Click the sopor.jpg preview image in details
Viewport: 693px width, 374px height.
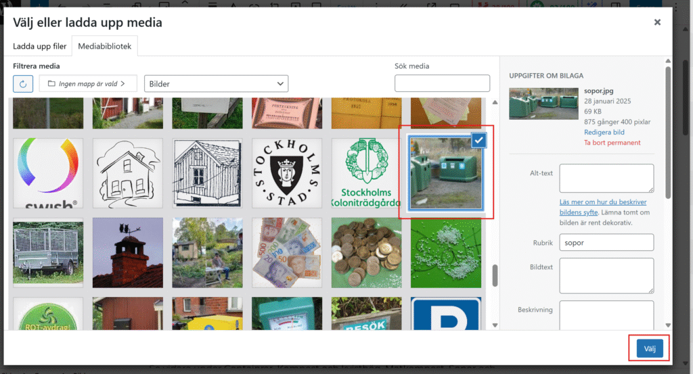pyautogui.click(x=543, y=103)
